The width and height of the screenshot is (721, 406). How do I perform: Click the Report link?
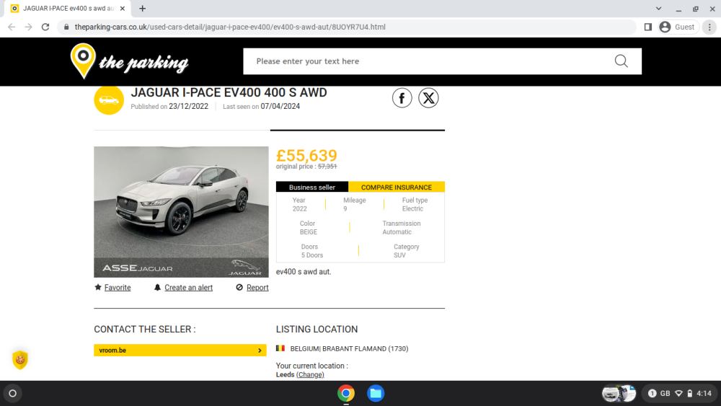(257, 287)
